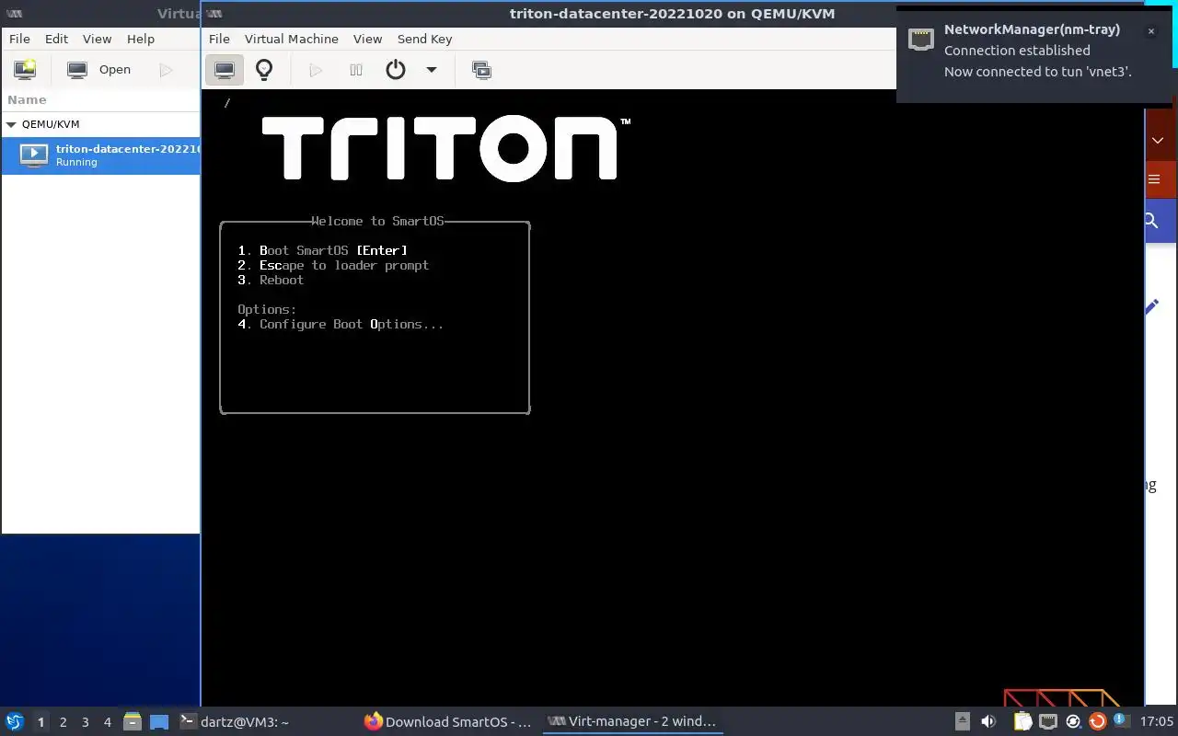
Task: Open the volume control tray icon
Action: coord(988,721)
